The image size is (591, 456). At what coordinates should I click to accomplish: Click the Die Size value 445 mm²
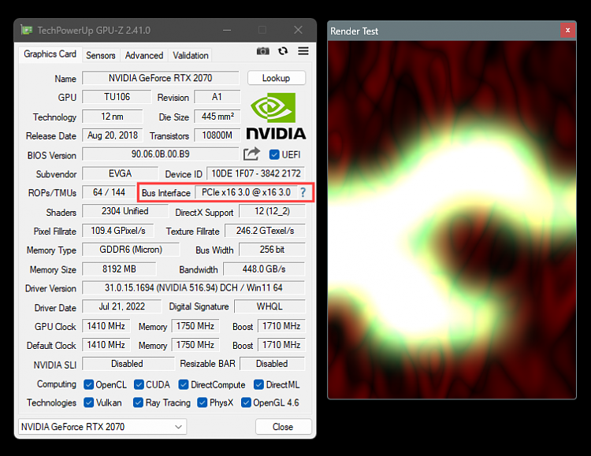(x=217, y=117)
